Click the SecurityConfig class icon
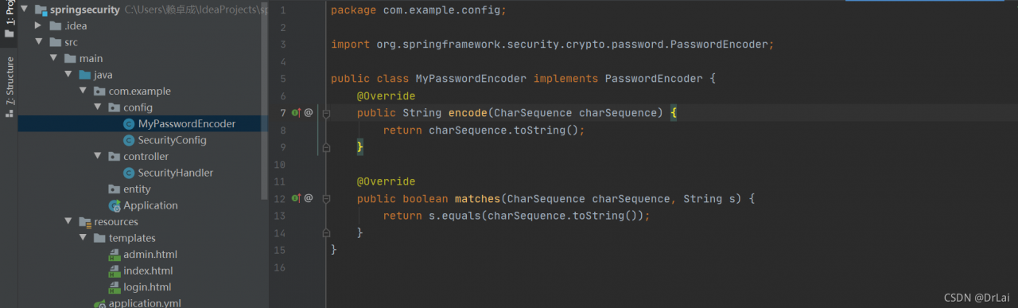This screenshot has height=308, width=1018. tap(129, 140)
